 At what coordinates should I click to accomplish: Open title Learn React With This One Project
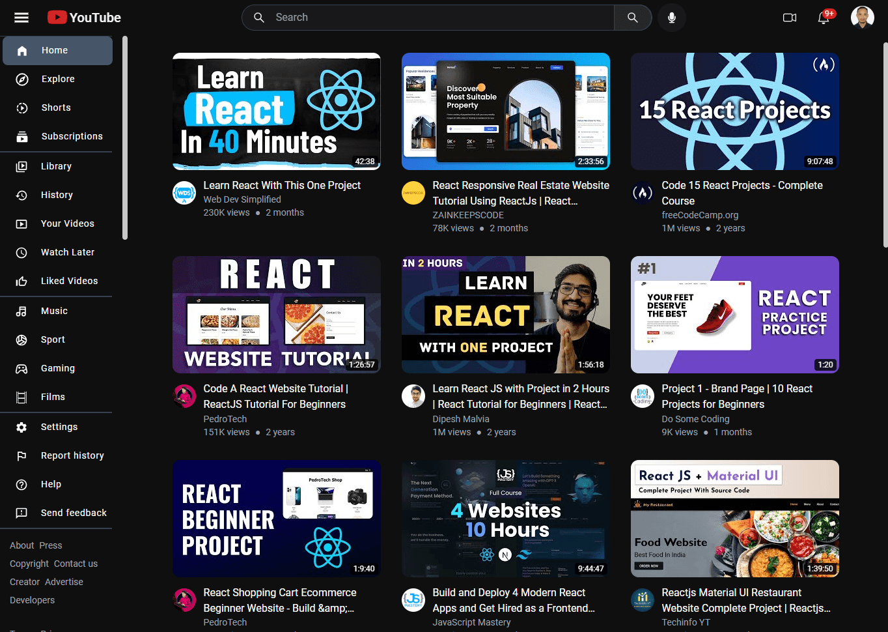pyautogui.click(x=282, y=186)
